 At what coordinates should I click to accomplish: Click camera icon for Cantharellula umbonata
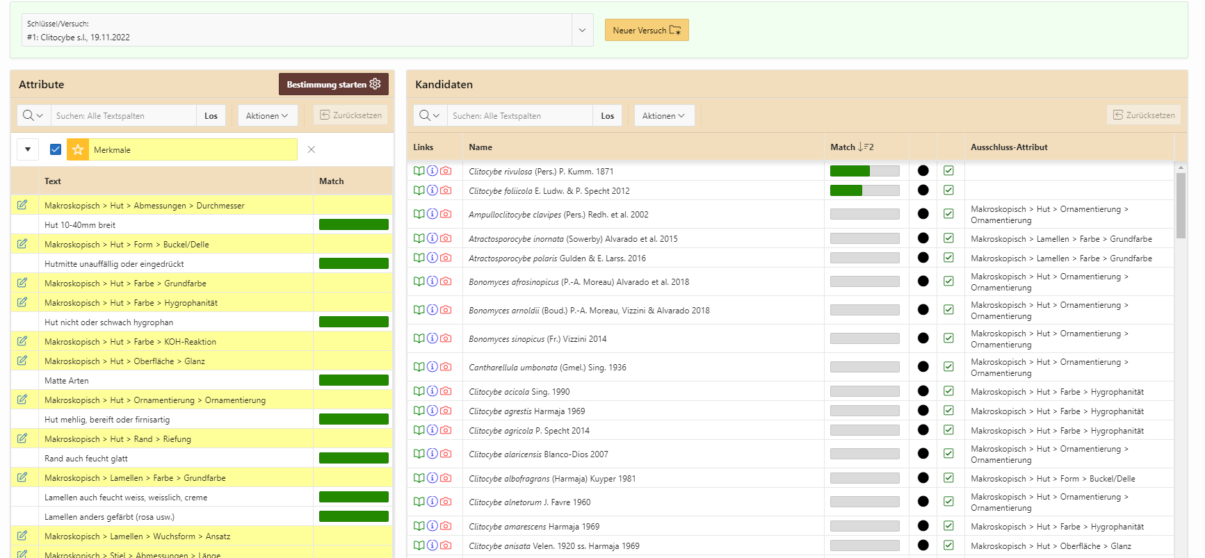(x=446, y=367)
